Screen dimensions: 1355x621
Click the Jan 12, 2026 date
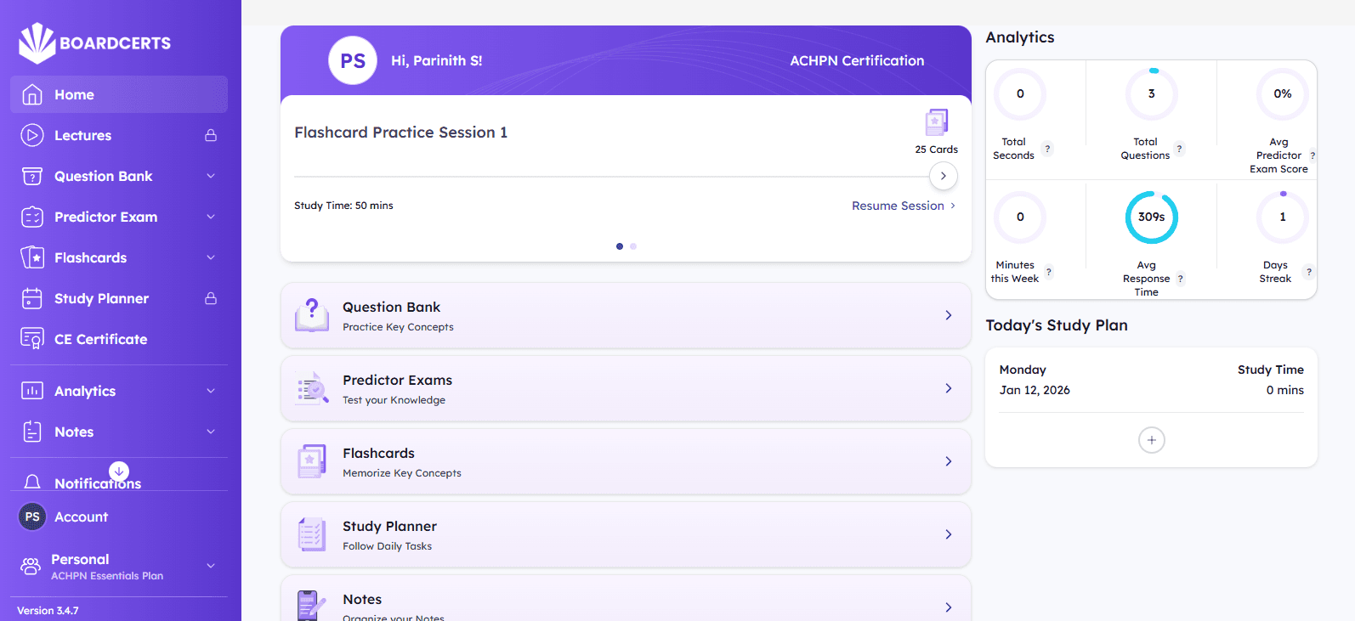coord(1035,390)
